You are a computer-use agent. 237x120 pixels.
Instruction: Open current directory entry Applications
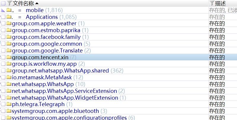click(x=41, y=17)
